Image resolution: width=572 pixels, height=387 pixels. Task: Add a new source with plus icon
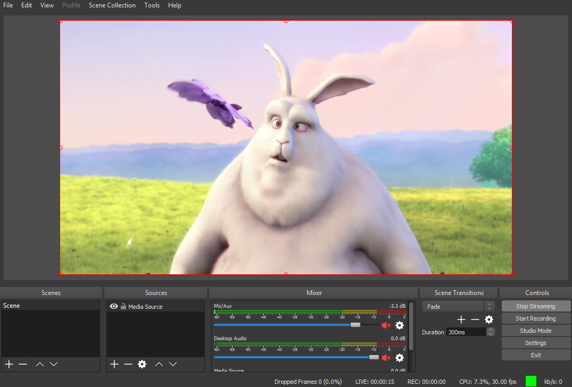click(114, 364)
